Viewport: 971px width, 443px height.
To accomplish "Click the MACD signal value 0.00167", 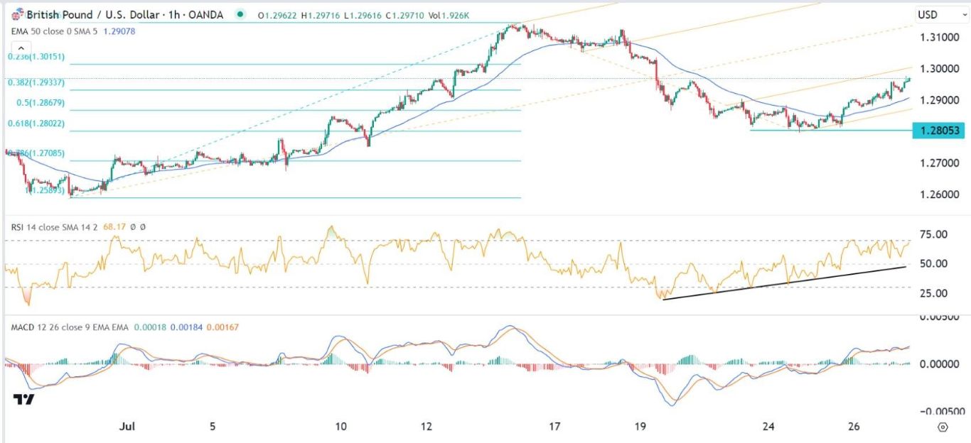I will [x=223, y=326].
